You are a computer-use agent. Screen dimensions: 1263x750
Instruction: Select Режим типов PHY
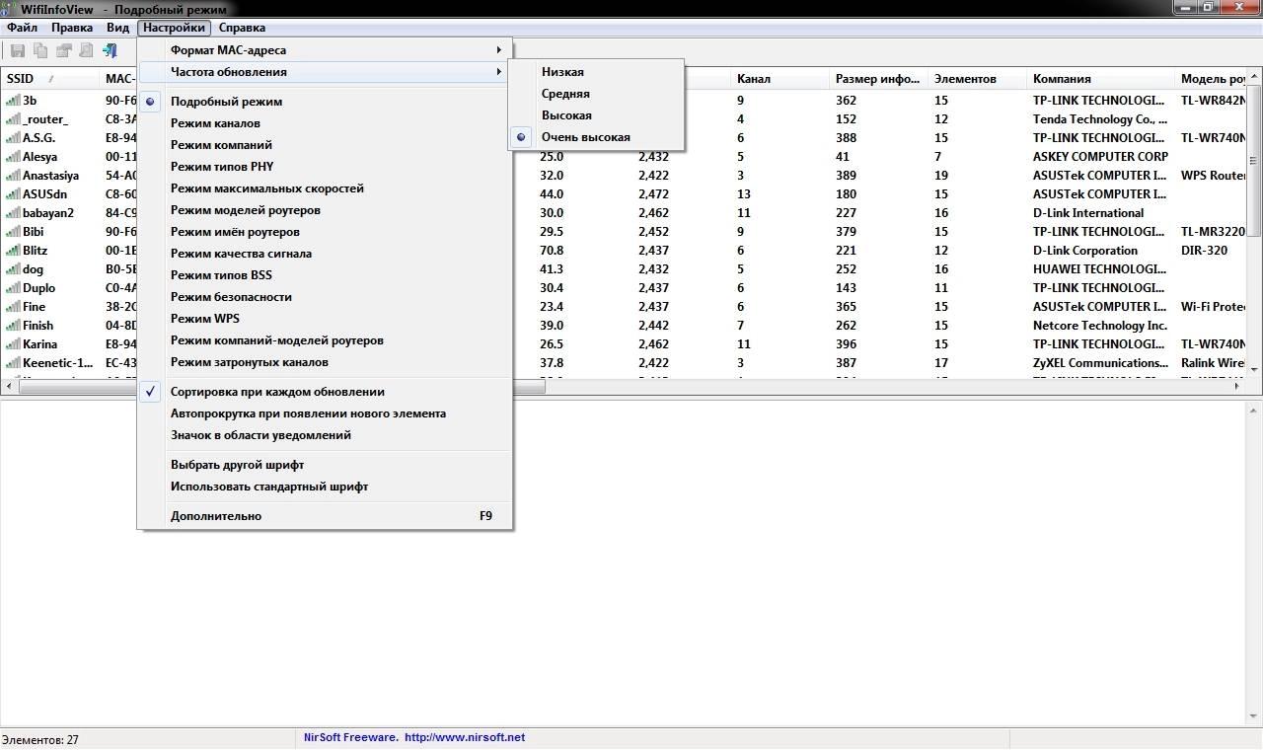(x=325, y=167)
